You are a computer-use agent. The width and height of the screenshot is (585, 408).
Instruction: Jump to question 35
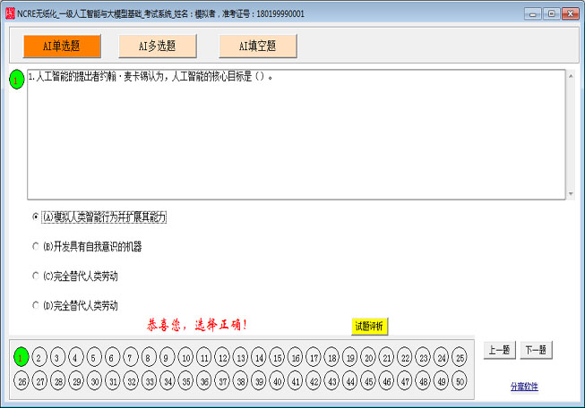(x=185, y=381)
